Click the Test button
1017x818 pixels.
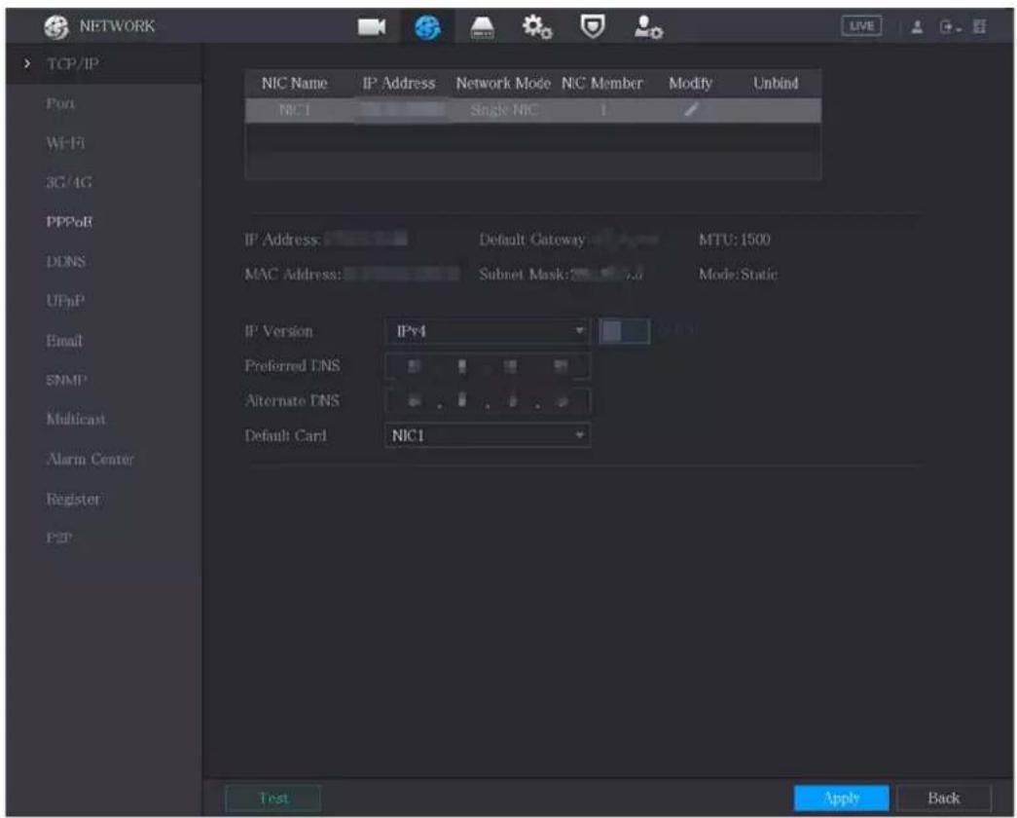click(273, 798)
